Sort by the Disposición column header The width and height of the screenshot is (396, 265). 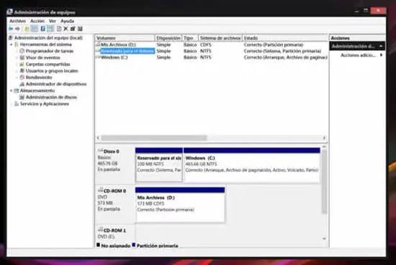pyautogui.click(x=168, y=38)
